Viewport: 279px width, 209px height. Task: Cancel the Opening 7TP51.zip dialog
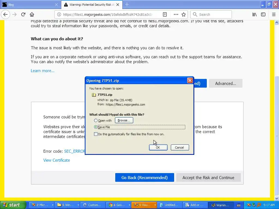[x=180, y=147]
